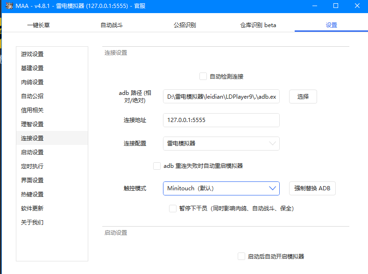This screenshot has height=274, width=368.
Task: Click the 选择 button for adb path
Action: point(303,97)
